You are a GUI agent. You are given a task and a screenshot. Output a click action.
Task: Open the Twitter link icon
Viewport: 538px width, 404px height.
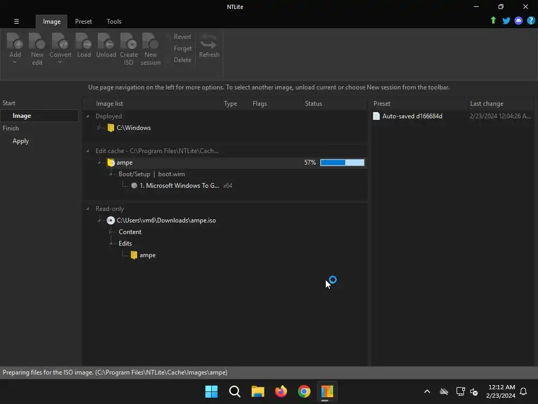pyautogui.click(x=506, y=21)
